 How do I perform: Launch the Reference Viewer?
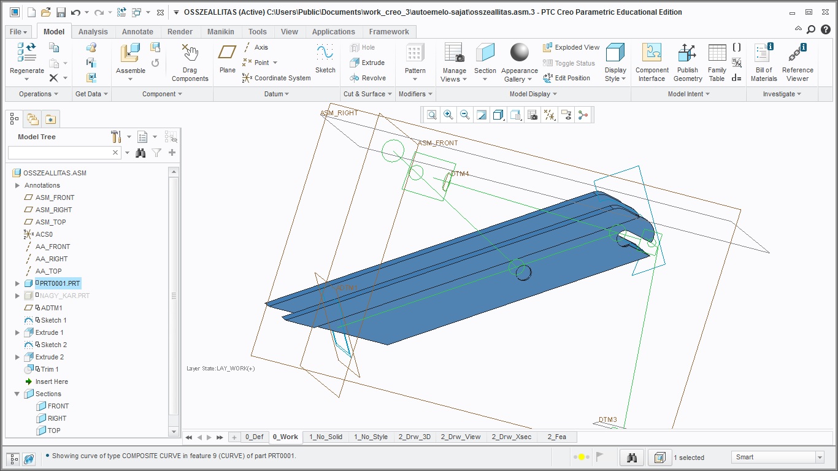798,63
